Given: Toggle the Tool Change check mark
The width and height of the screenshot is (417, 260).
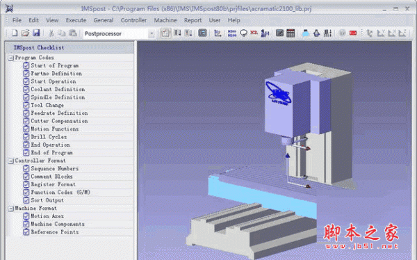Looking at the screenshot, I should (x=26, y=105).
